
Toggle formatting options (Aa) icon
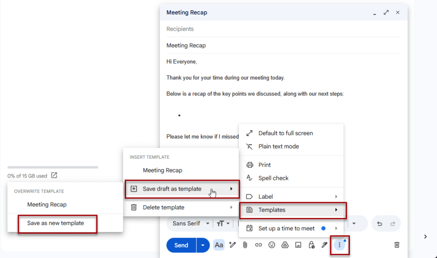[219, 245]
